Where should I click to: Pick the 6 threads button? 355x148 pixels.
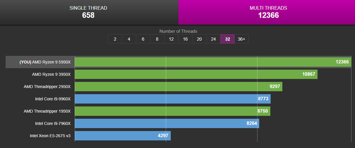(143, 39)
